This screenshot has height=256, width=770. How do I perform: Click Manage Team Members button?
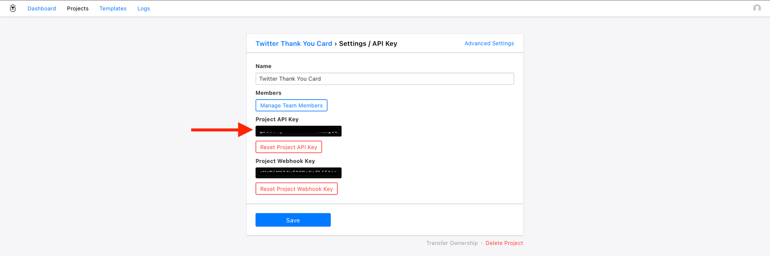click(291, 105)
